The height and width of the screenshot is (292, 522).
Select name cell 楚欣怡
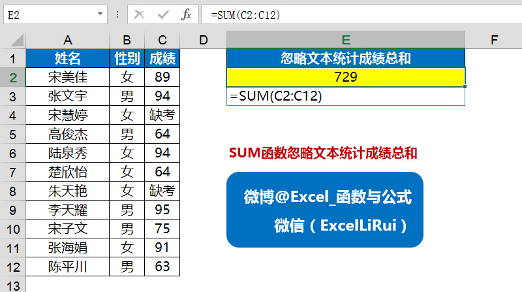68,172
